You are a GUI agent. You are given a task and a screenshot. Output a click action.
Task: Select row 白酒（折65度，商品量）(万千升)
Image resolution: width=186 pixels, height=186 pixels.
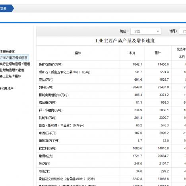click(111, 126)
